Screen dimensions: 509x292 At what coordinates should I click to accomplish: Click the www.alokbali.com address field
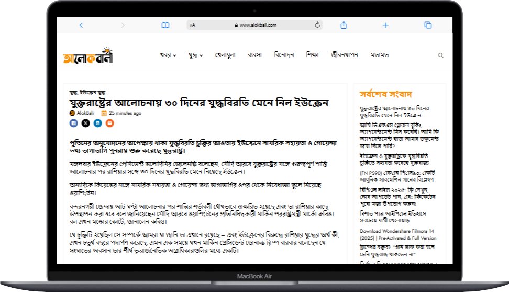255,25
